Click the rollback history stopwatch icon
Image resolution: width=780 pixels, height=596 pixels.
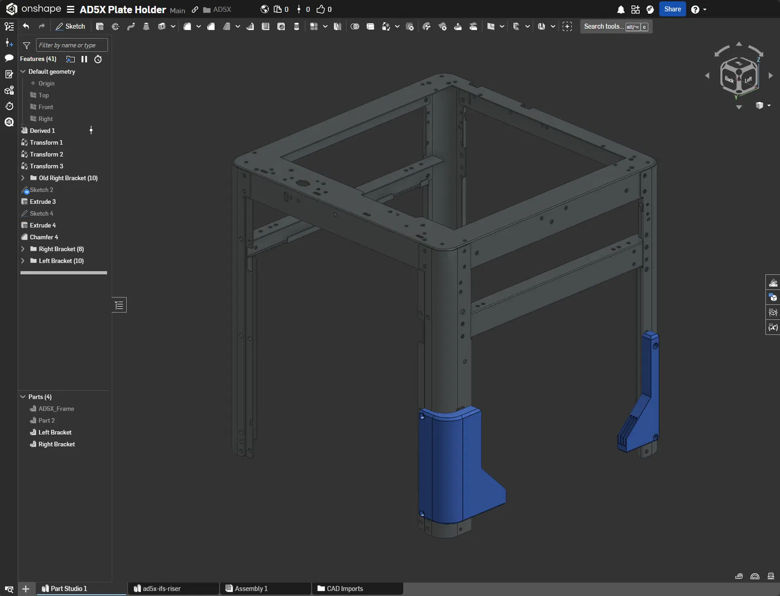coord(98,59)
